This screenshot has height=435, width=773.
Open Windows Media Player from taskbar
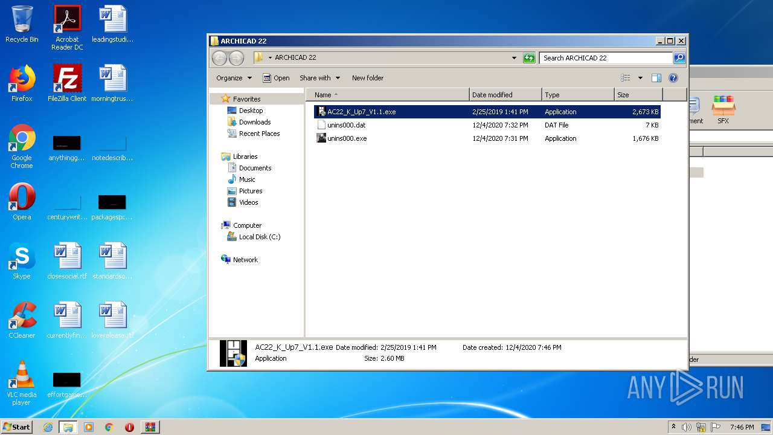click(89, 427)
